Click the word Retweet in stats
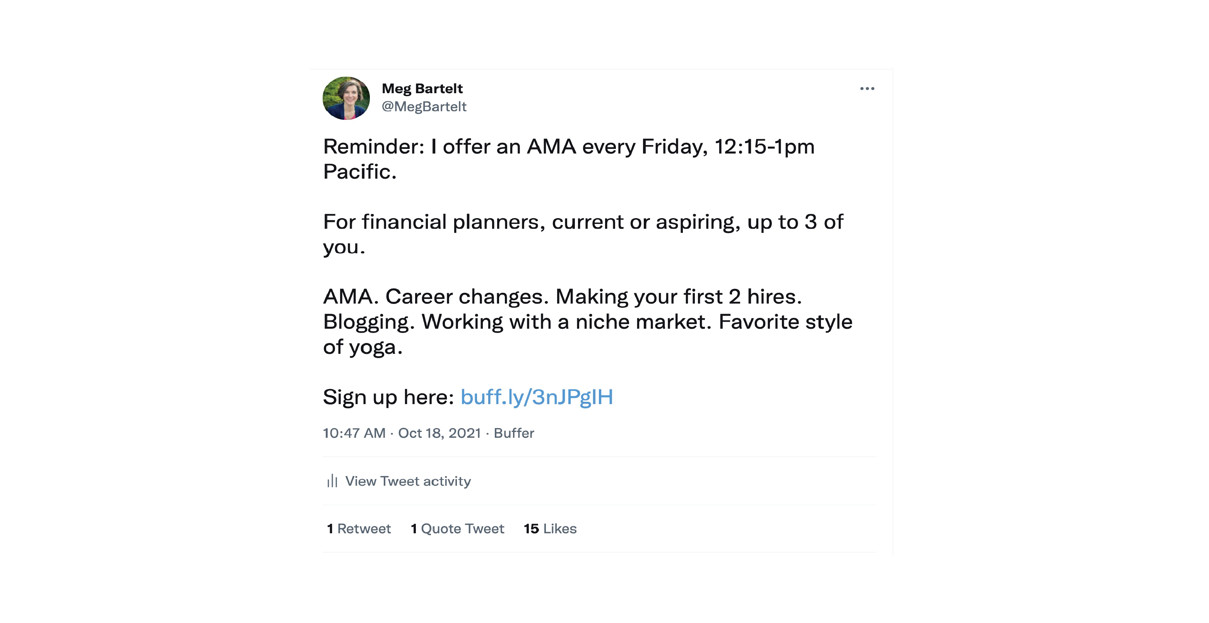This screenshot has height=623, width=1209. click(364, 529)
